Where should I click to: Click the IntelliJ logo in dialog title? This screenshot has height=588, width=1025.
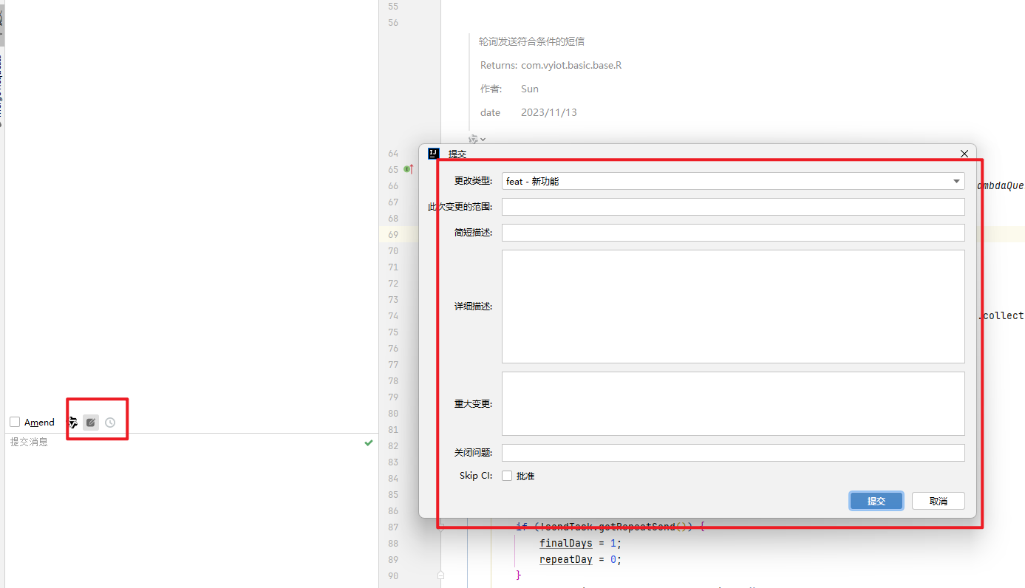[x=434, y=154]
